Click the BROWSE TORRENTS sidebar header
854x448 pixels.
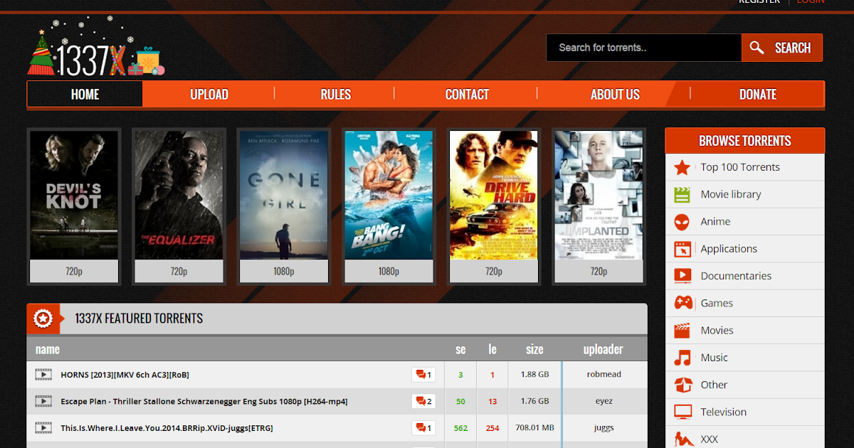(x=745, y=141)
